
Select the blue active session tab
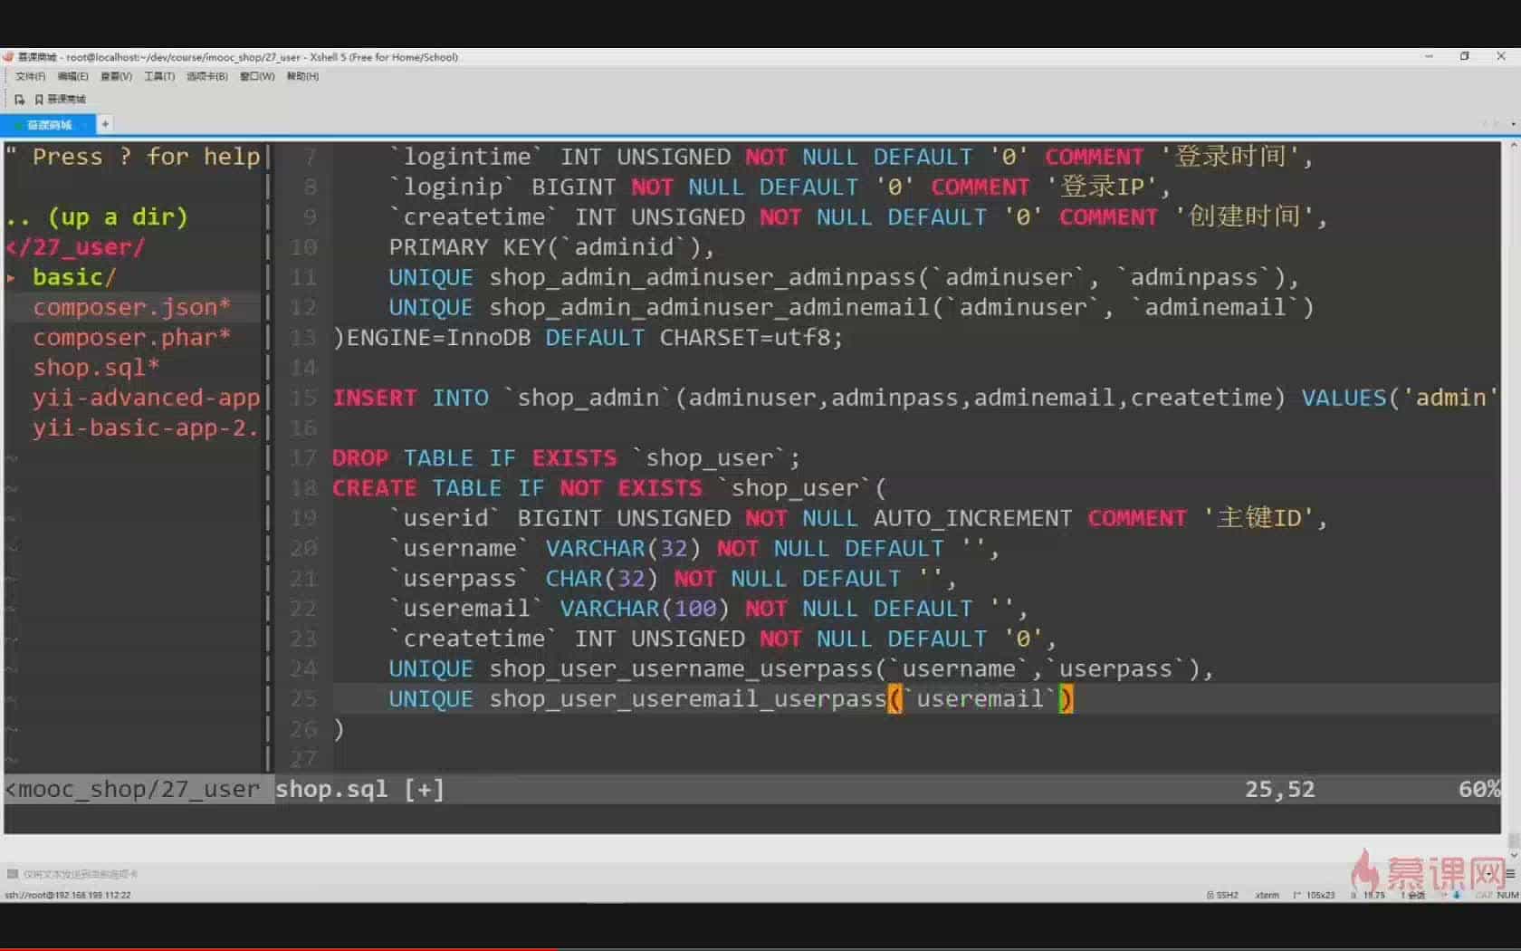click(x=47, y=124)
